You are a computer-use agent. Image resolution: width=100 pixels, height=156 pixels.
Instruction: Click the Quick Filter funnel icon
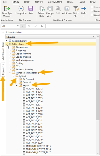coord(76,9)
